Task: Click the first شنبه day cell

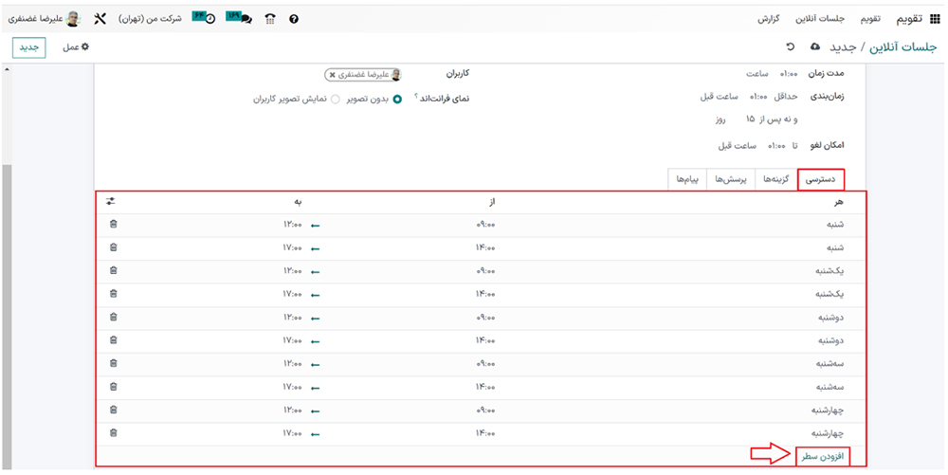Action: [835, 225]
